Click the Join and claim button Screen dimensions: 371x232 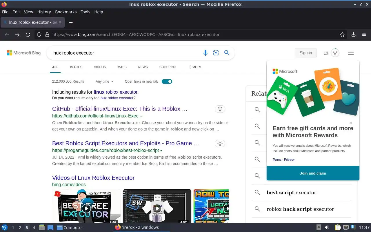click(x=313, y=173)
